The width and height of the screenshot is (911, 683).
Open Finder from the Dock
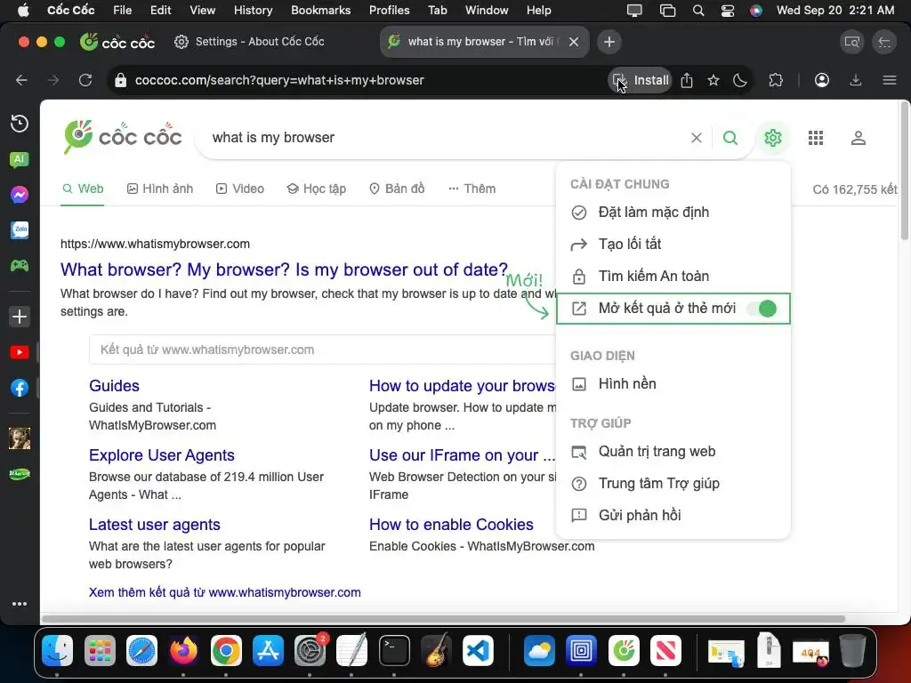click(57, 650)
